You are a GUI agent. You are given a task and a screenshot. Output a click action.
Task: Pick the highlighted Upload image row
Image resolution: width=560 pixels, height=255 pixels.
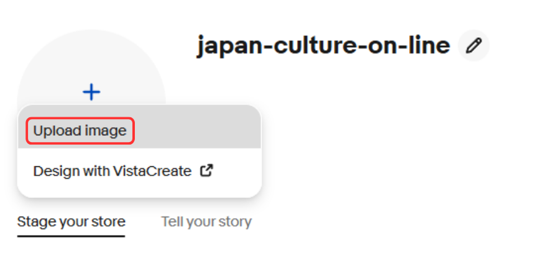click(x=80, y=131)
